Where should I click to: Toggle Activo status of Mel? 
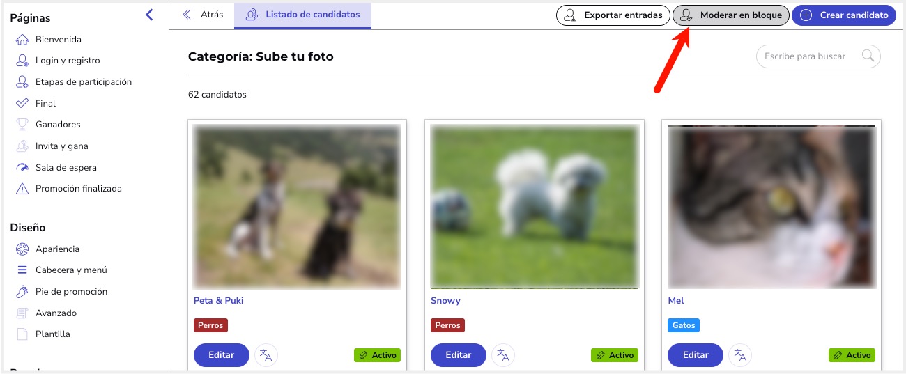pos(851,355)
